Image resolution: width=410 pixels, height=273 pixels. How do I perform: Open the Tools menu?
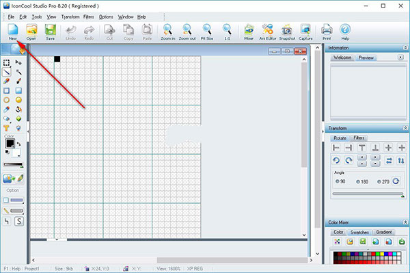click(37, 17)
